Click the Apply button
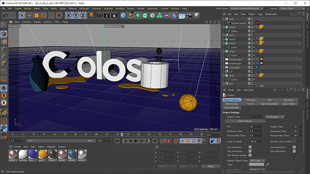The image size is (310, 174). tap(211, 166)
